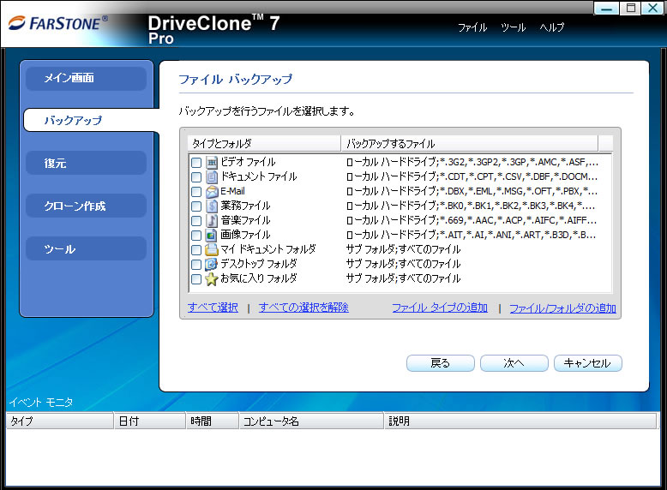Open the ファイル menu
This screenshot has height=490, width=667.
pyautogui.click(x=472, y=27)
